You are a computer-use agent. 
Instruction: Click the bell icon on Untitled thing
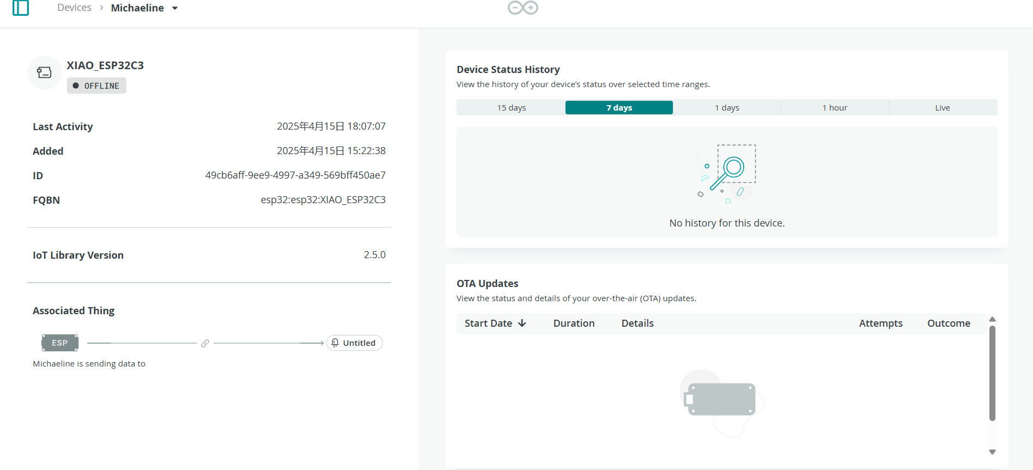point(335,343)
